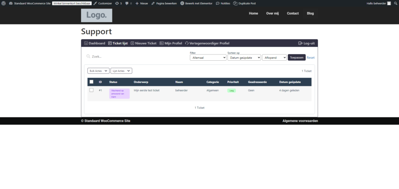Open ticket 'Mijn eerste test ticket'
The image size is (399, 189).
147,90
